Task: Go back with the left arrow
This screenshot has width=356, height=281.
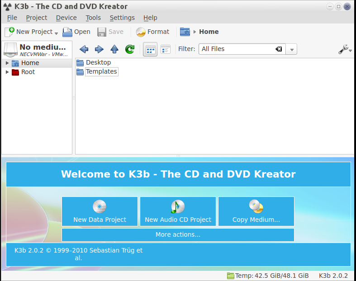Action: pyautogui.click(x=84, y=49)
